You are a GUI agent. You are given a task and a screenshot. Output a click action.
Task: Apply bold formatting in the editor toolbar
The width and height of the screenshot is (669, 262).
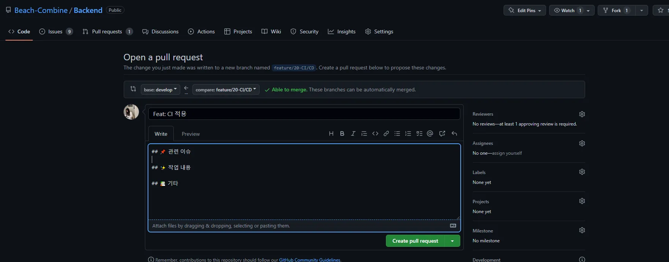click(342, 133)
